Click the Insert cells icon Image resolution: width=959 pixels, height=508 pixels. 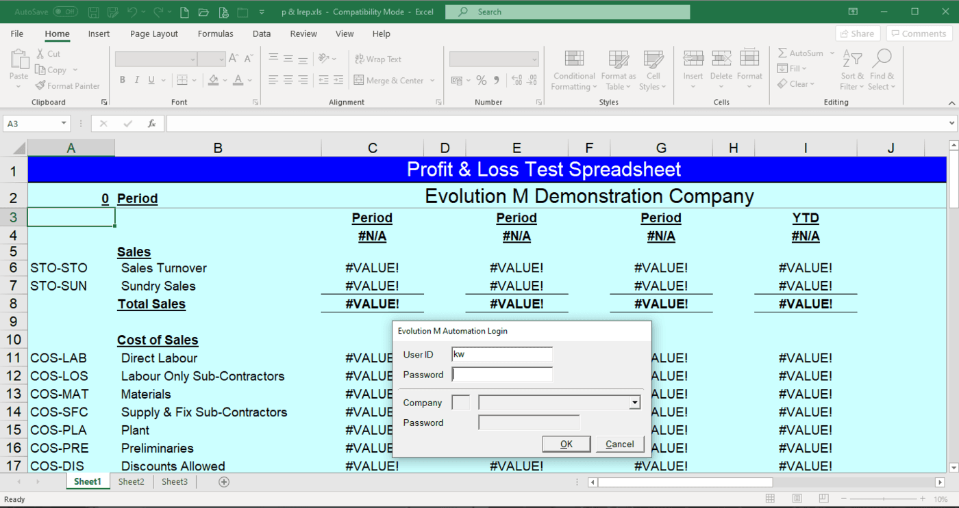[693, 59]
